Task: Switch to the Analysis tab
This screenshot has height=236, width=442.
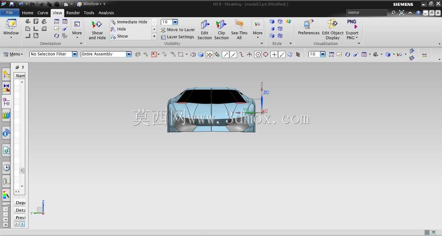Action: click(106, 13)
